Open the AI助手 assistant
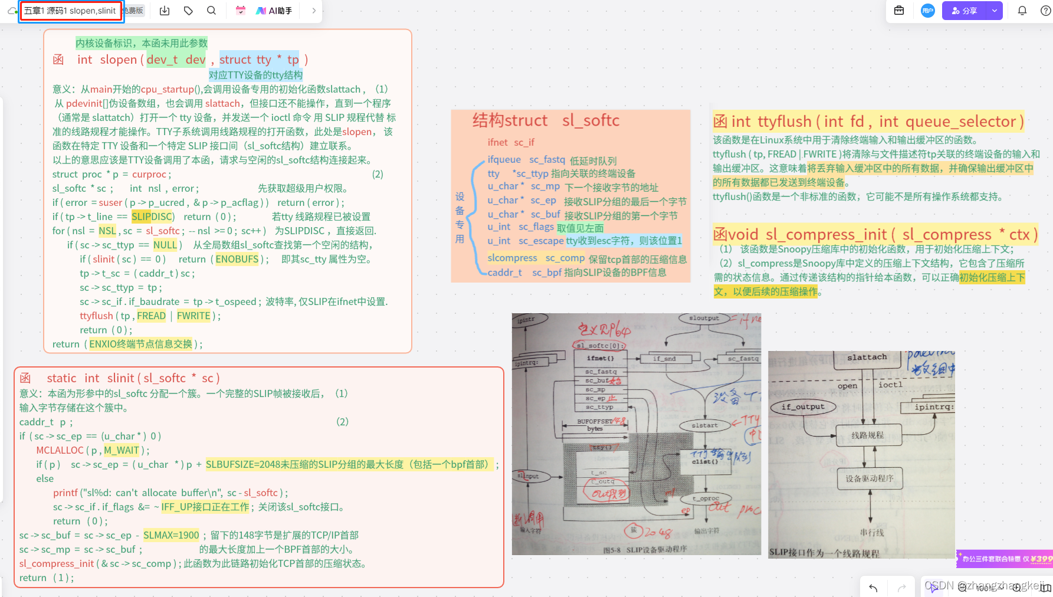 [x=274, y=11]
